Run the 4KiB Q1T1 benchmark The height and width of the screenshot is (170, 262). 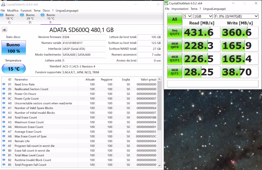tap(174, 72)
